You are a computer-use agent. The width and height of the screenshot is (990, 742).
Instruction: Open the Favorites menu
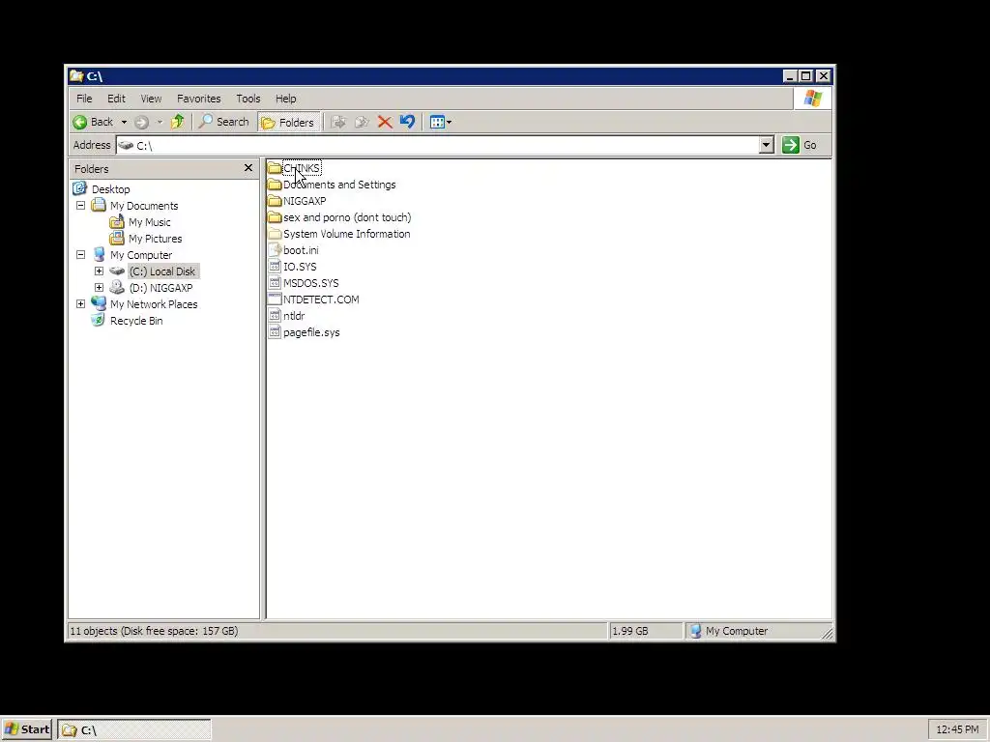point(199,99)
